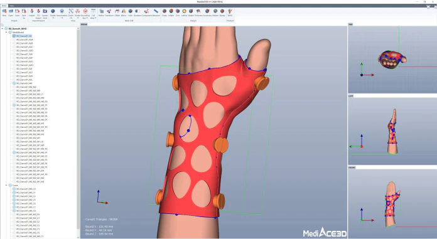Open the Shade dropdown arrow
437x239 pixels.
tap(53, 18)
